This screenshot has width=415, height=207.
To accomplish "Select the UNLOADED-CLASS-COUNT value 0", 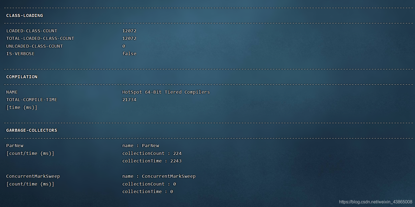I will click(x=124, y=46).
